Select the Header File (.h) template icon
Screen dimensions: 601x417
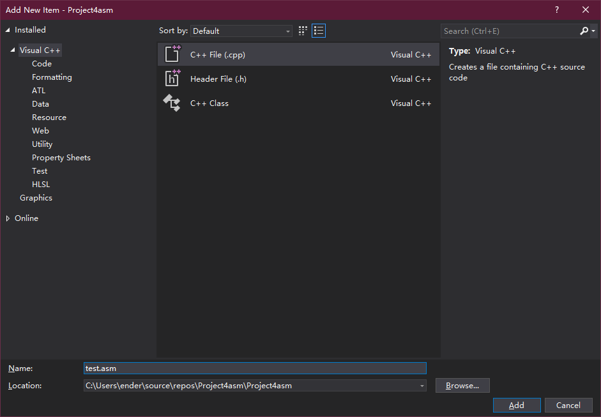point(172,79)
